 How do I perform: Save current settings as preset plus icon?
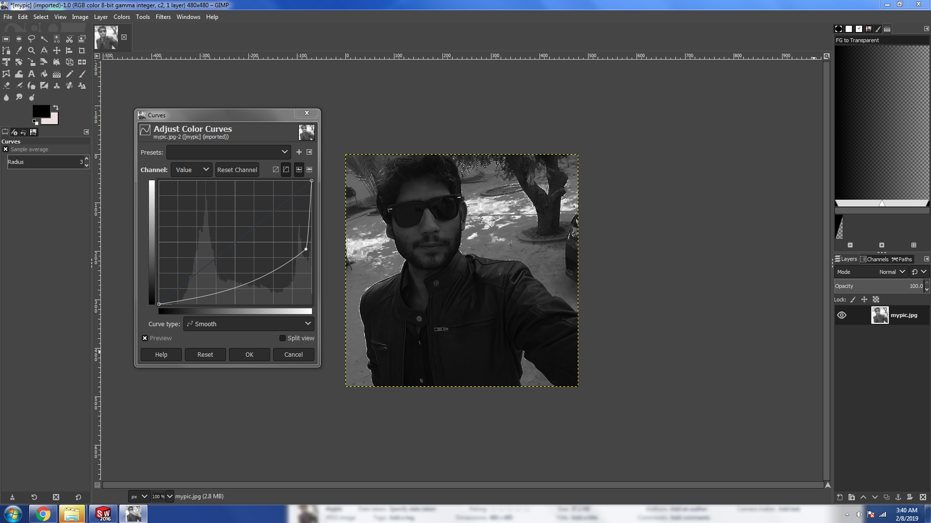(299, 152)
